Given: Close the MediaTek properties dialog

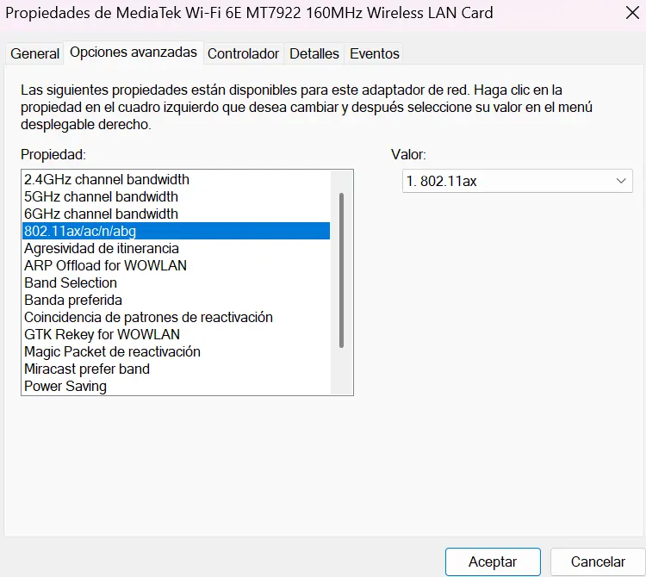Looking at the screenshot, I should (632, 13).
